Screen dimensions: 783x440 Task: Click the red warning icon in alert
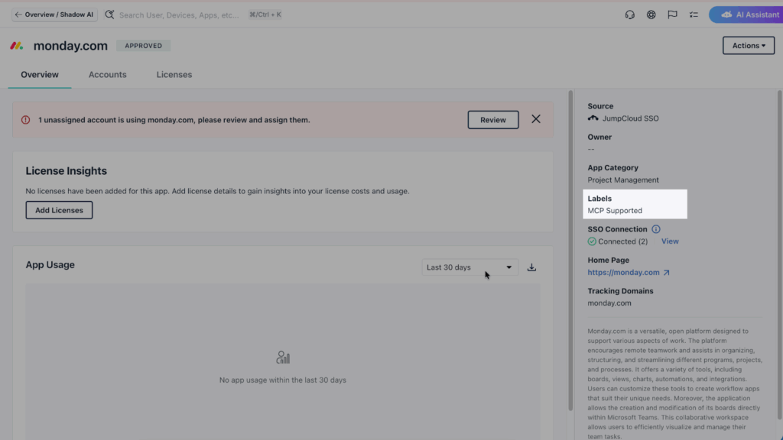point(25,120)
